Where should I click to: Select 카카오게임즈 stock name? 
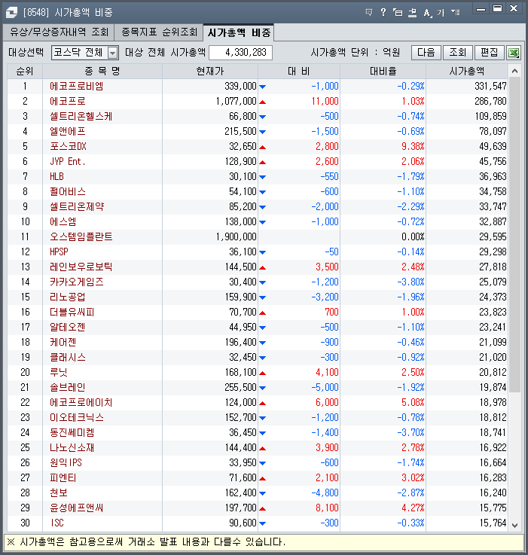pyautogui.click(x=77, y=282)
